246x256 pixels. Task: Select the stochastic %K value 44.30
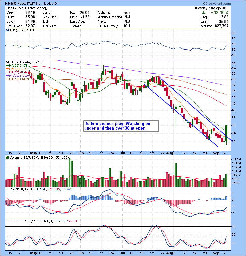coord(60,221)
